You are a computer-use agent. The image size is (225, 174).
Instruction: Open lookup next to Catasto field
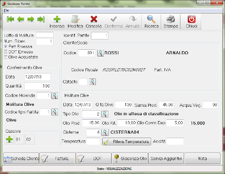point(93,82)
